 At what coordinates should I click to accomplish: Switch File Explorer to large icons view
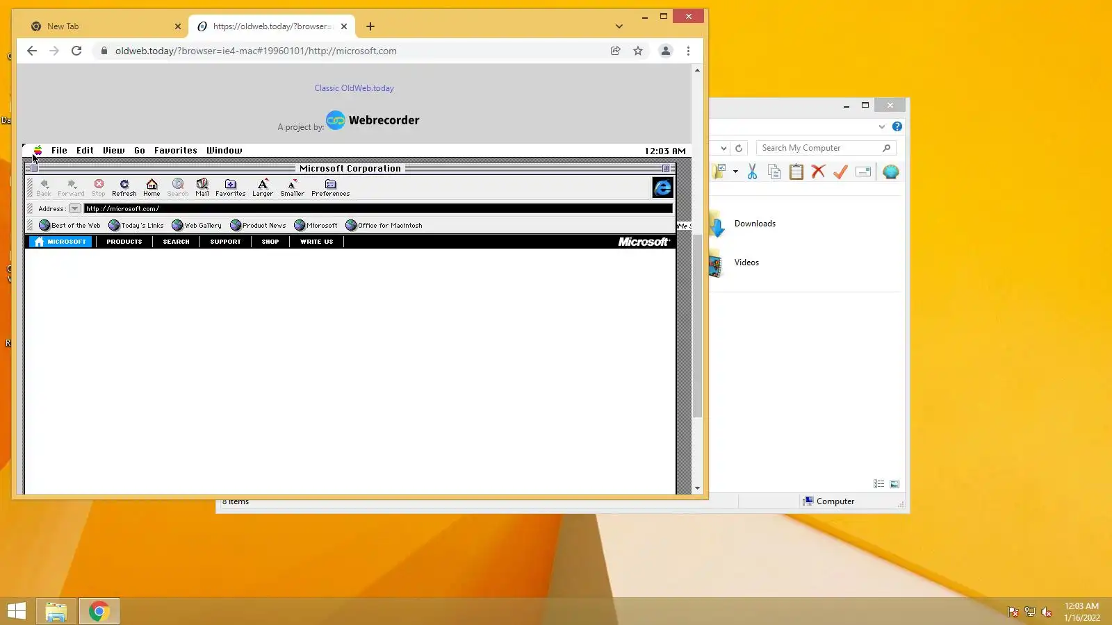click(x=894, y=484)
